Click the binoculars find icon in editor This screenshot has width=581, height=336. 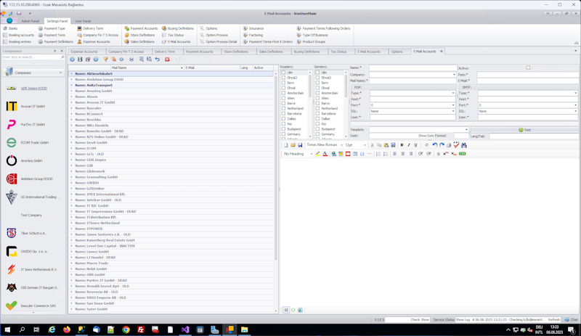tap(464, 145)
